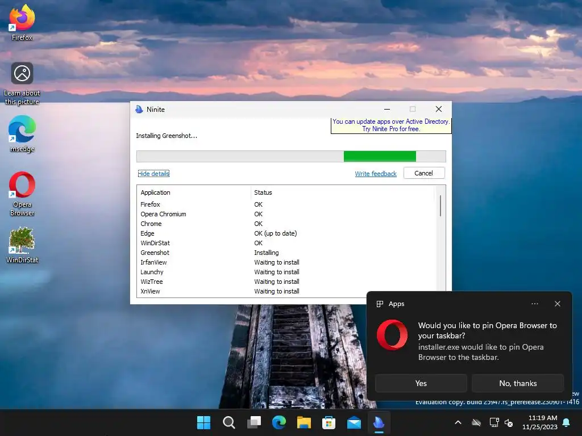The height and width of the screenshot is (436, 582).
Task: Launch the msedge desktop shortcut
Action: click(22, 134)
